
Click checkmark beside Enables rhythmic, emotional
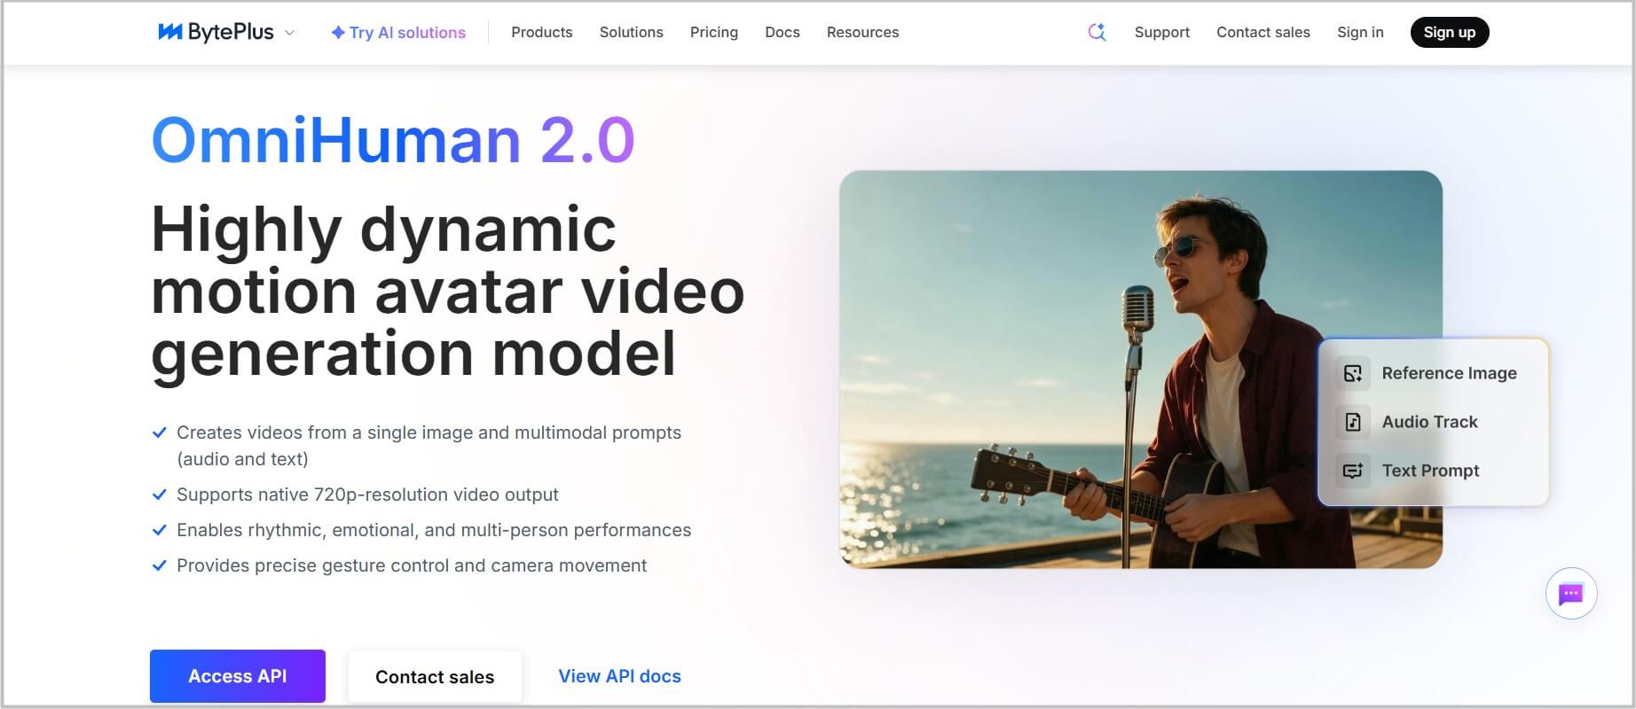160,530
